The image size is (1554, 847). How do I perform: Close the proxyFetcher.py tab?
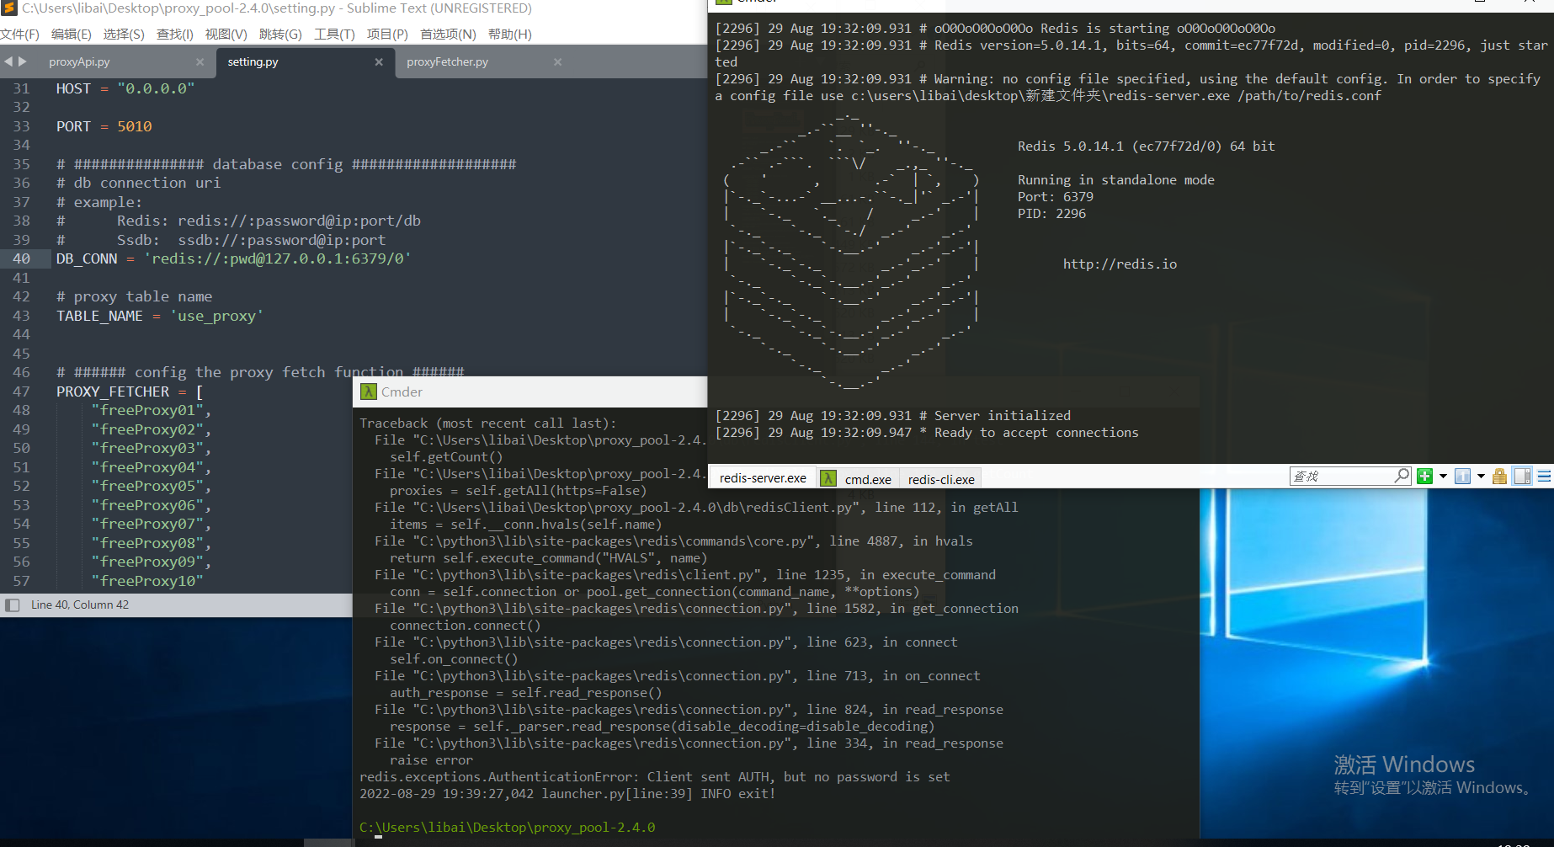point(557,62)
